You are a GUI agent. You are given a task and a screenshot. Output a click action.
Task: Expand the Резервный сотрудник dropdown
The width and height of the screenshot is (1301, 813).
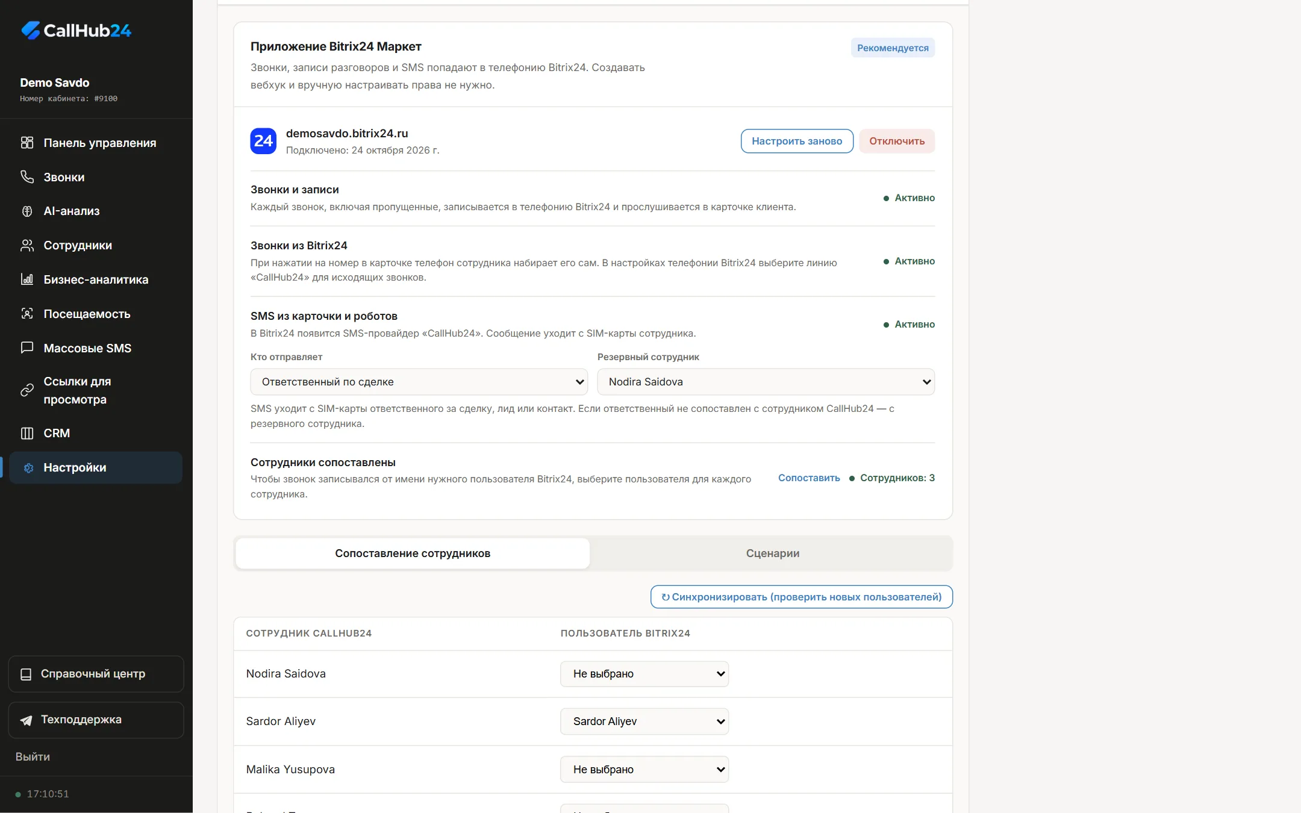click(x=766, y=382)
